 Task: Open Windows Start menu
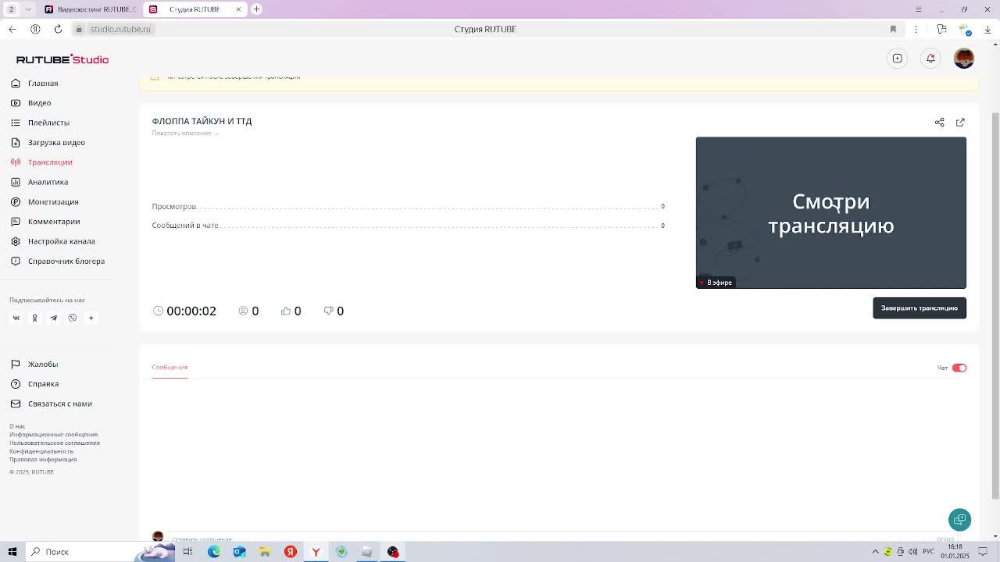[x=12, y=552]
